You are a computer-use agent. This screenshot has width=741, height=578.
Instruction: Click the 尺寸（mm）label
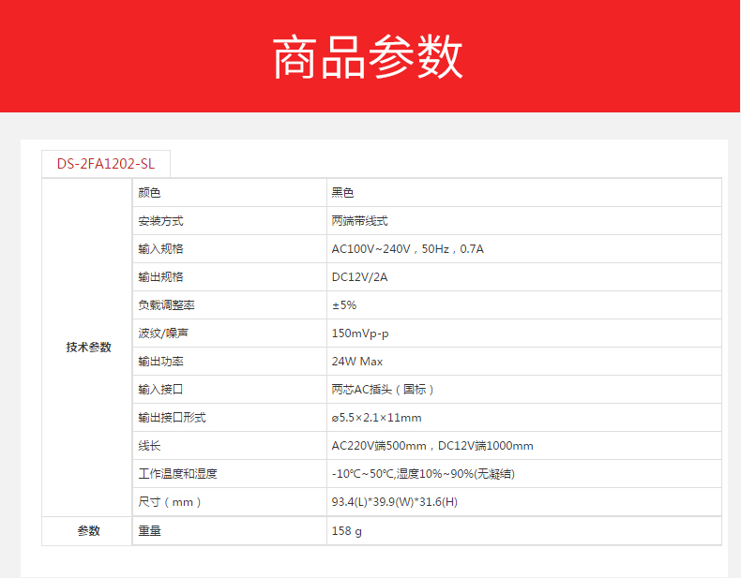pyautogui.click(x=170, y=501)
